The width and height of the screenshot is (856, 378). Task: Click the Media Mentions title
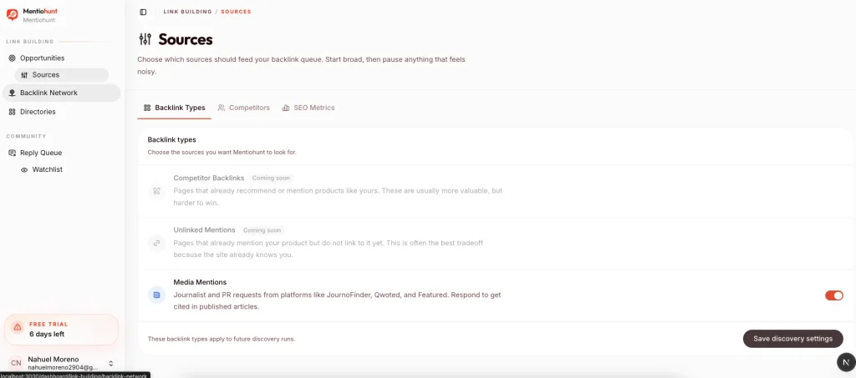click(200, 282)
